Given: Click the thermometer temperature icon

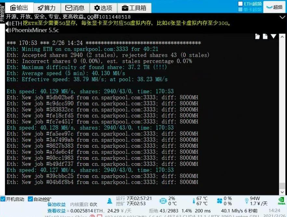Looking at the screenshot, I should point(194,201).
